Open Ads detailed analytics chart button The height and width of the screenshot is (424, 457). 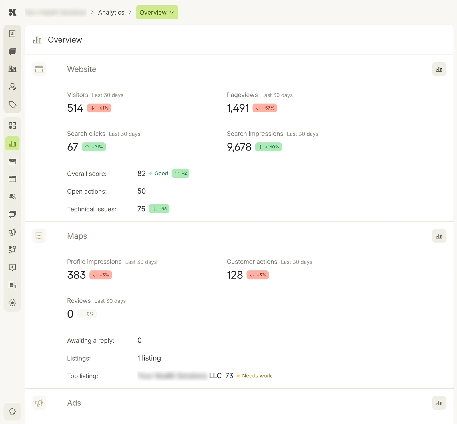439,403
